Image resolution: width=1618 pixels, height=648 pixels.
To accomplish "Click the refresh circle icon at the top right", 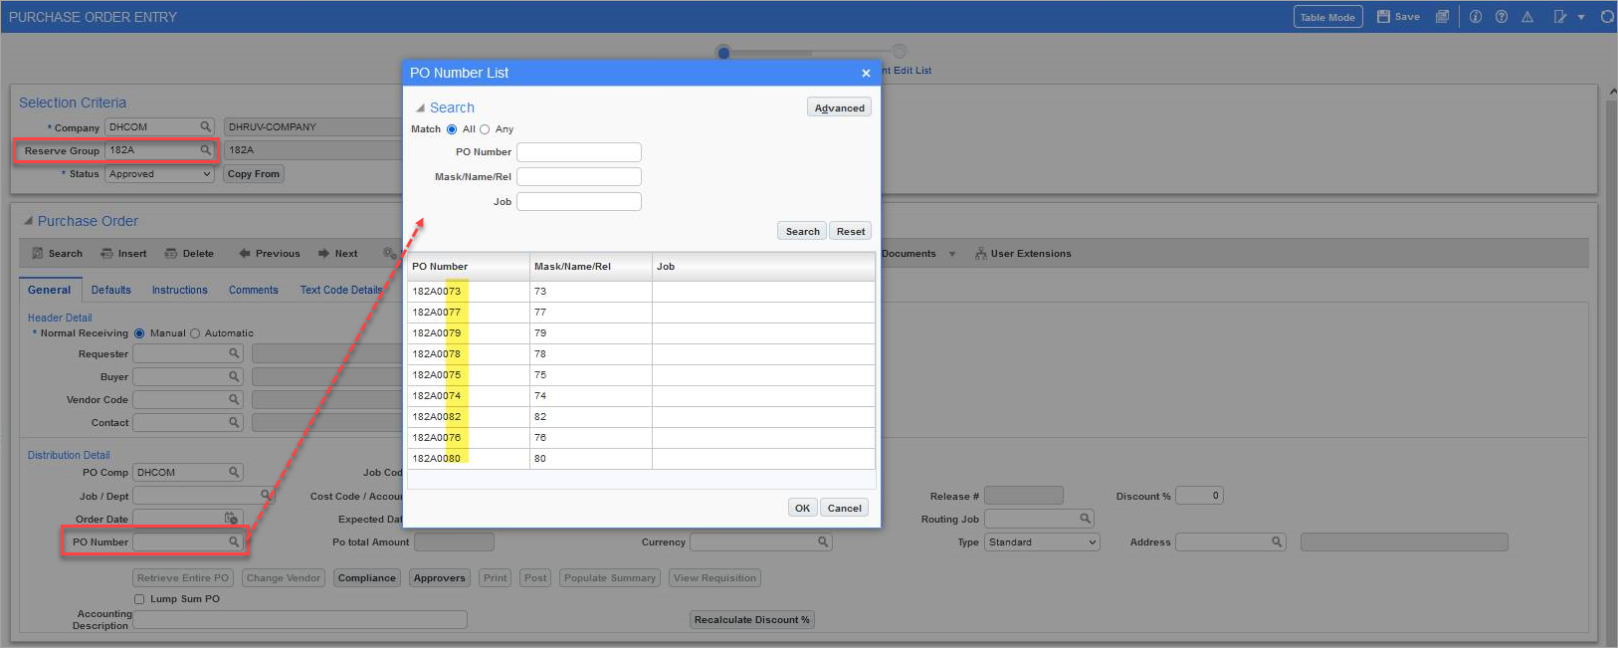I will pyautogui.click(x=1607, y=17).
